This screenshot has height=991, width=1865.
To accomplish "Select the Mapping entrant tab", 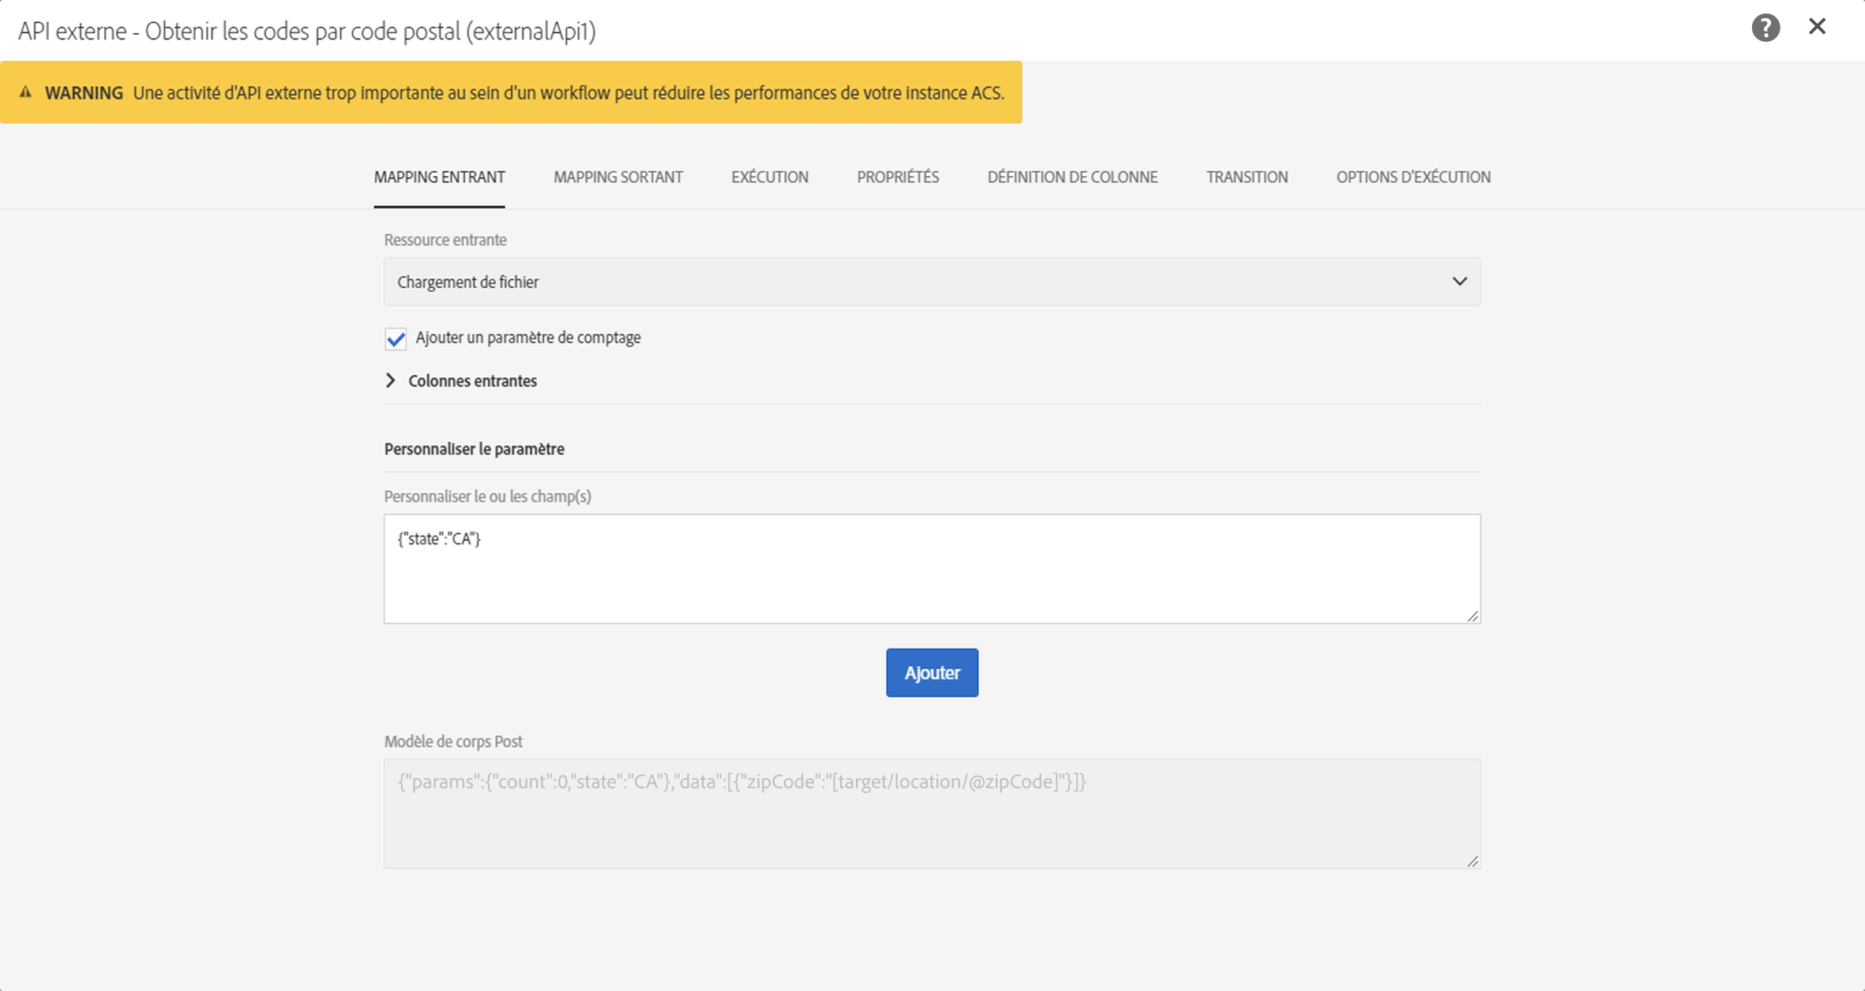I will coord(439,177).
